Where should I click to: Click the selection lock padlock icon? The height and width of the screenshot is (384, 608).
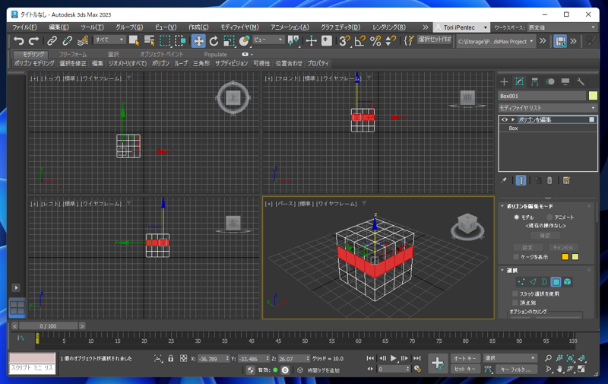pos(170,358)
